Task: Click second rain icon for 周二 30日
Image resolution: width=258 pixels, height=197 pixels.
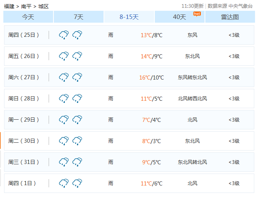Action: click(77, 141)
